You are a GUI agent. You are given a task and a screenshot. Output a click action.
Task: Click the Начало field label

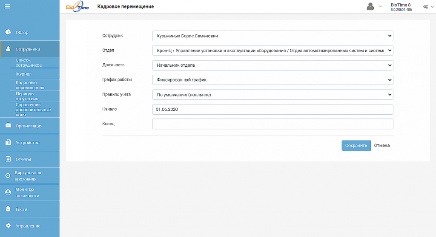click(x=109, y=109)
